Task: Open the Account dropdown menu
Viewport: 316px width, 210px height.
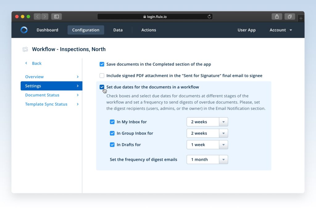Action: 281,30
